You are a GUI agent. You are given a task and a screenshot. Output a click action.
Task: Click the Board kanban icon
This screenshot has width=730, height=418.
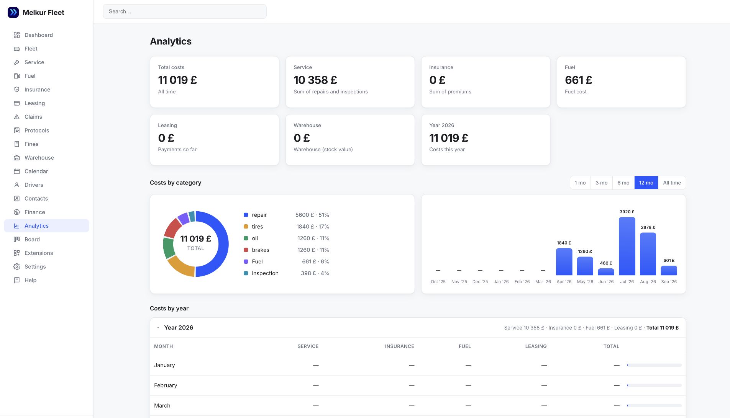(x=16, y=239)
